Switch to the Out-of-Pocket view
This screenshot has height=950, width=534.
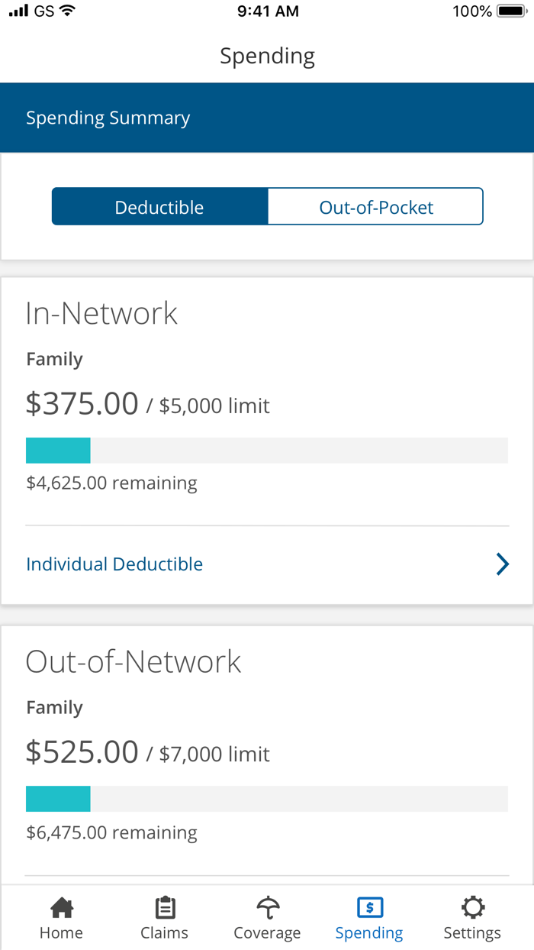[x=375, y=206]
